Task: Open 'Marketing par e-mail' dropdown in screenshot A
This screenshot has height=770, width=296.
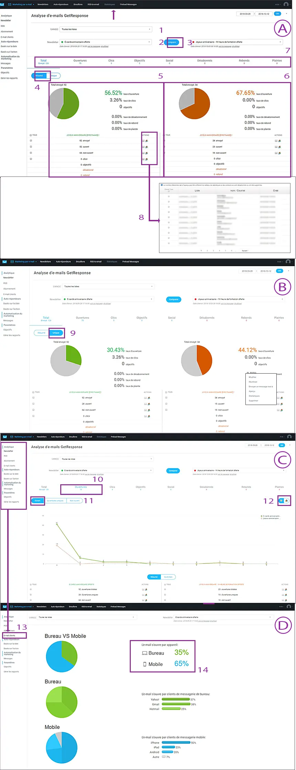Action: (23, 4)
